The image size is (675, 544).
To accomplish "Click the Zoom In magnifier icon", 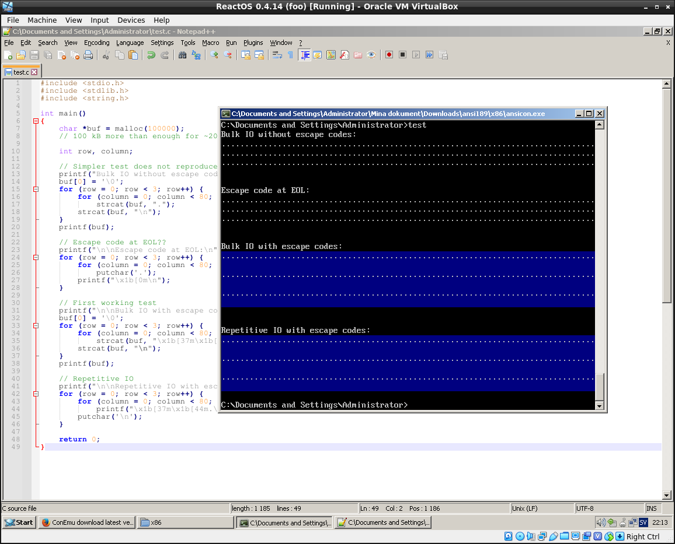I will (214, 55).
